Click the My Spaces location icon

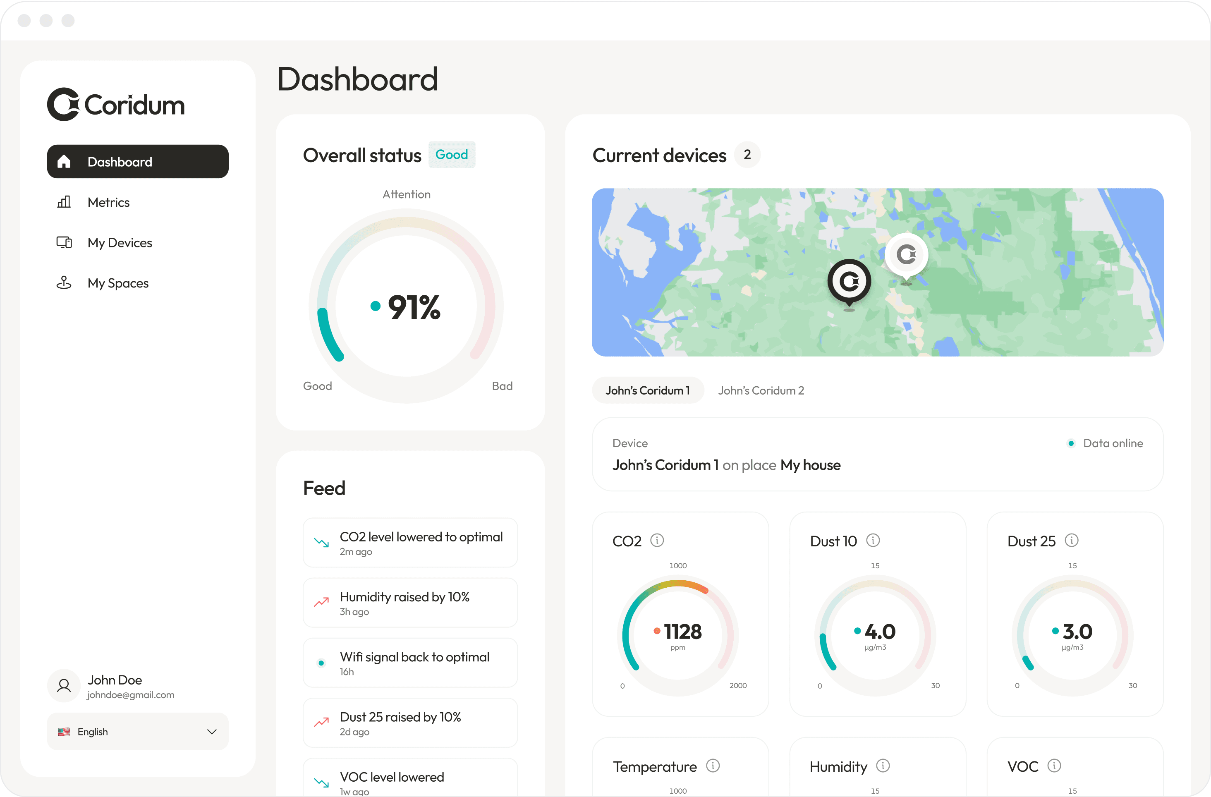tap(64, 282)
